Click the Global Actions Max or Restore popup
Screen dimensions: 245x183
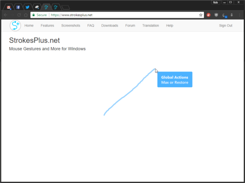[175, 79]
